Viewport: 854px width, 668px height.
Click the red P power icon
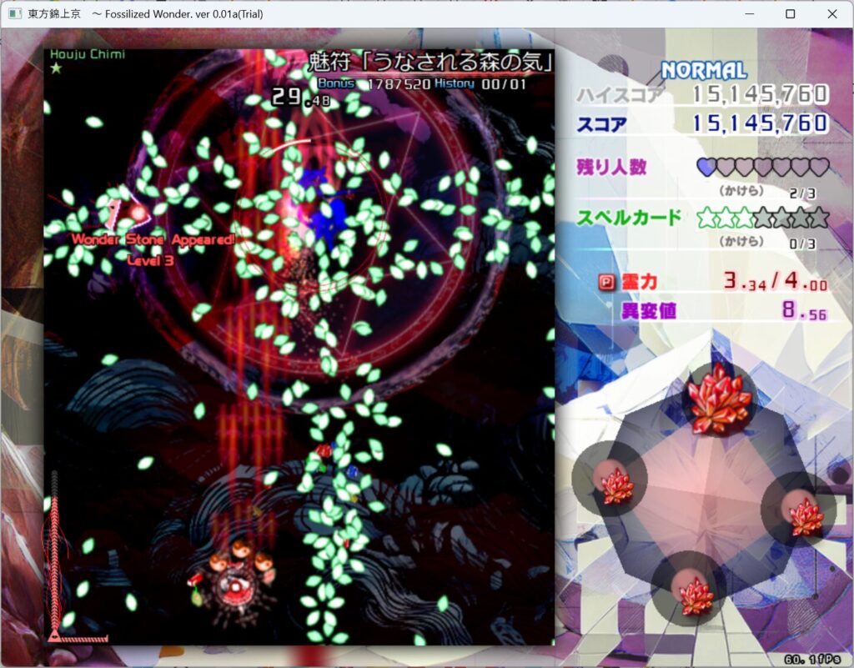coord(606,282)
